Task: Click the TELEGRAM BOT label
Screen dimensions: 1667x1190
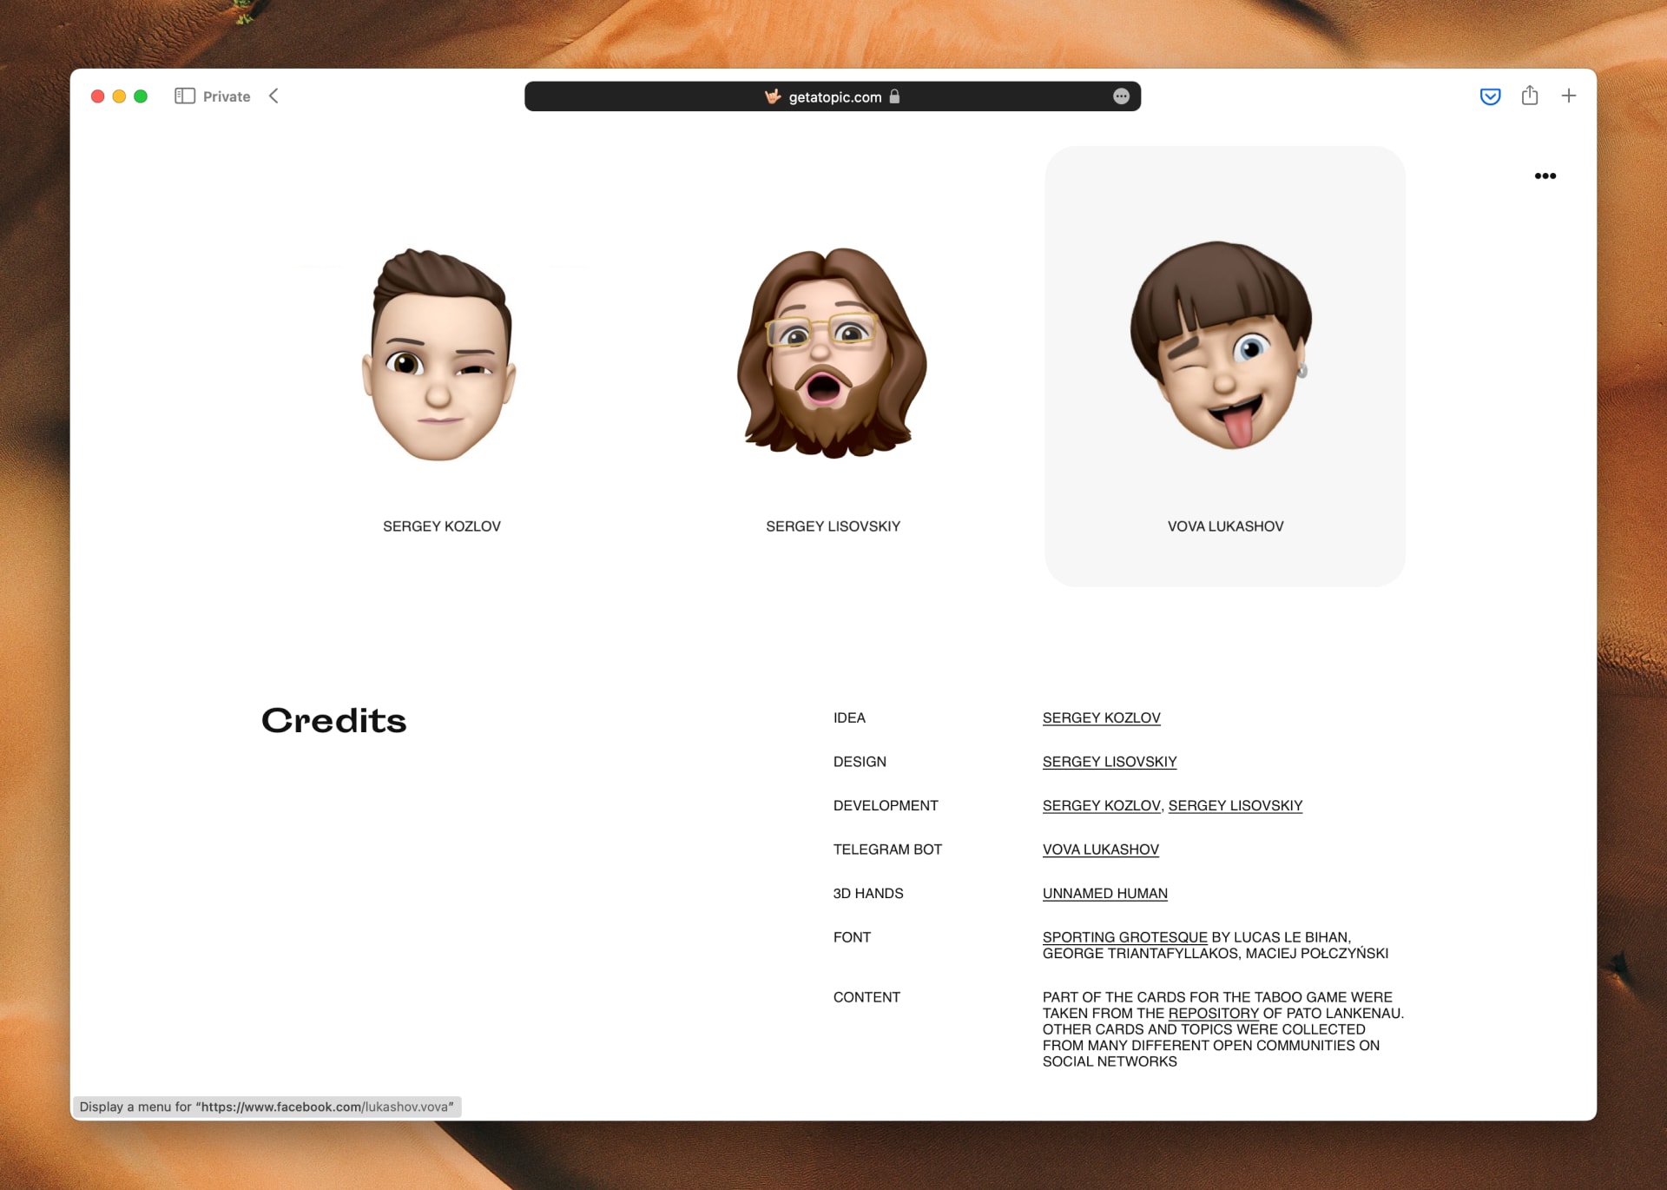Action: (x=887, y=850)
